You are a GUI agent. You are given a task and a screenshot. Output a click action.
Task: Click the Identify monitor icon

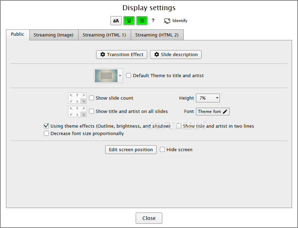[x=167, y=21]
